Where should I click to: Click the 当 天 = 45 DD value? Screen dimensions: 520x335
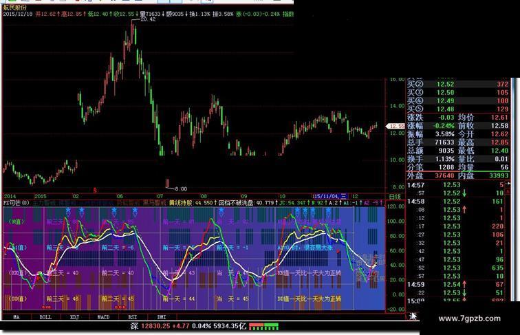coord(232,299)
